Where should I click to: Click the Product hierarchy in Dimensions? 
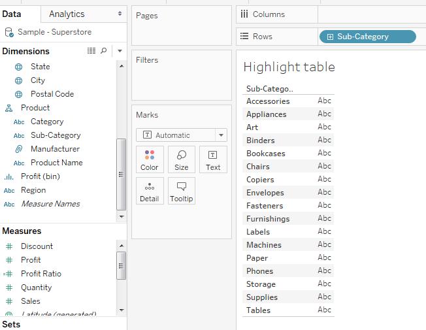pyautogui.click(x=35, y=108)
